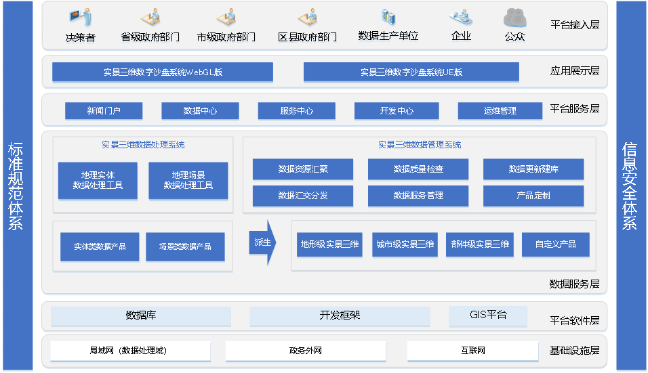
Task: Click 实景三维数据管理系统 heading
Action: [x=420, y=145]
